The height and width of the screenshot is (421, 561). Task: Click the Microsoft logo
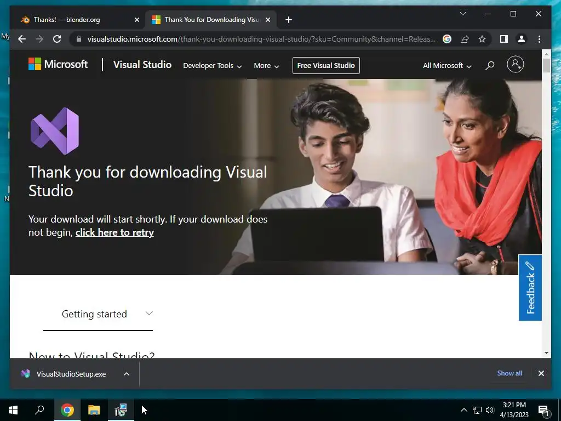click(58, 65)
